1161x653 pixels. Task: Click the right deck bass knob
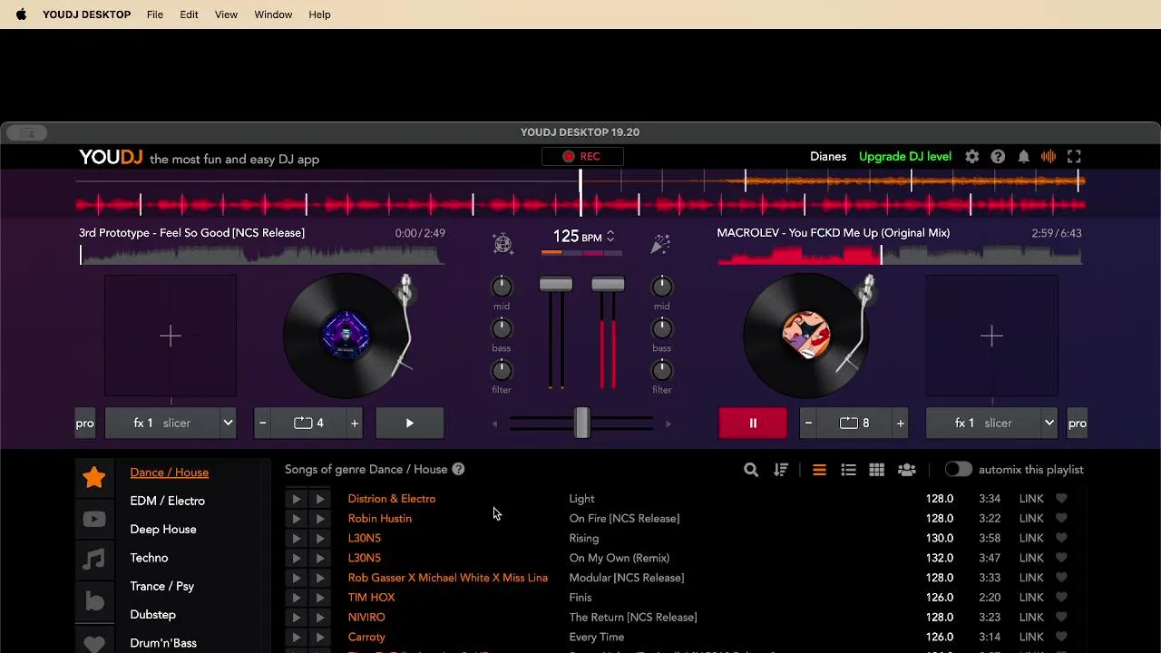[x=662, y=328]
